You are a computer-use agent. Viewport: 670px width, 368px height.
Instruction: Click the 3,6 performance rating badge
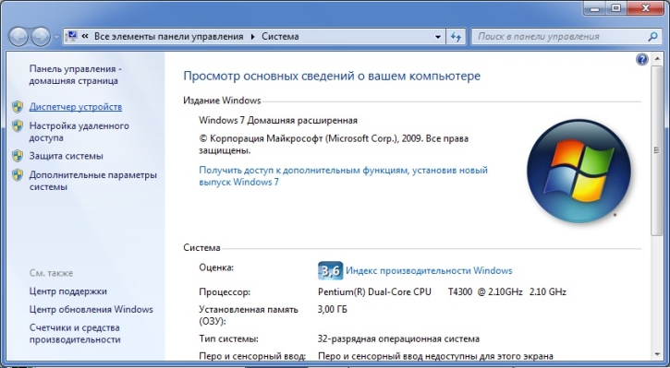(x=330, y=270)
